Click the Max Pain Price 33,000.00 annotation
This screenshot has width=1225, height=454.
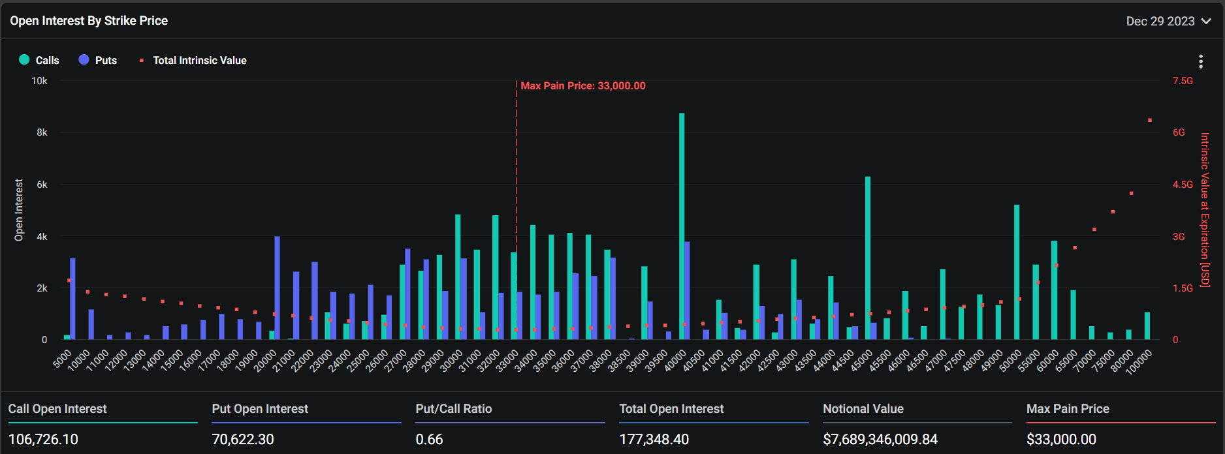click(582, 86)
